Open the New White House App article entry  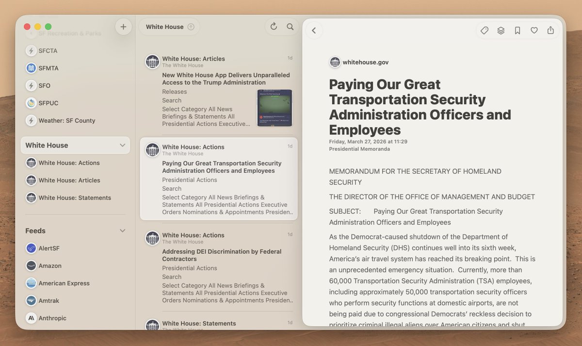point(219,91)
